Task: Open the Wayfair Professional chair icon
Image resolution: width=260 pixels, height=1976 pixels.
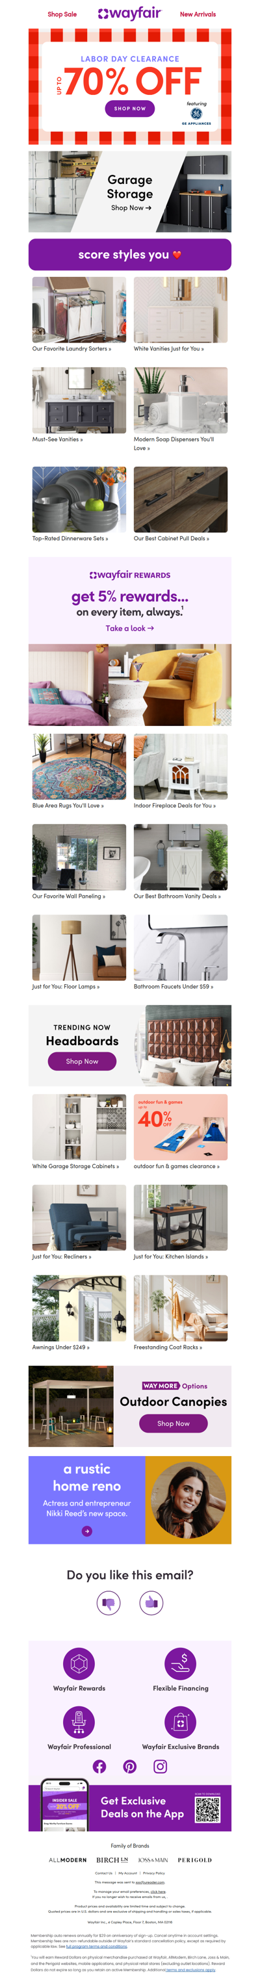Action: click(x=79, y=1722)
